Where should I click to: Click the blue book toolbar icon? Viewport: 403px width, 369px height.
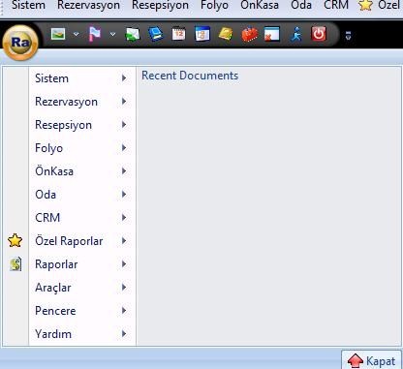tap(156, 34)
